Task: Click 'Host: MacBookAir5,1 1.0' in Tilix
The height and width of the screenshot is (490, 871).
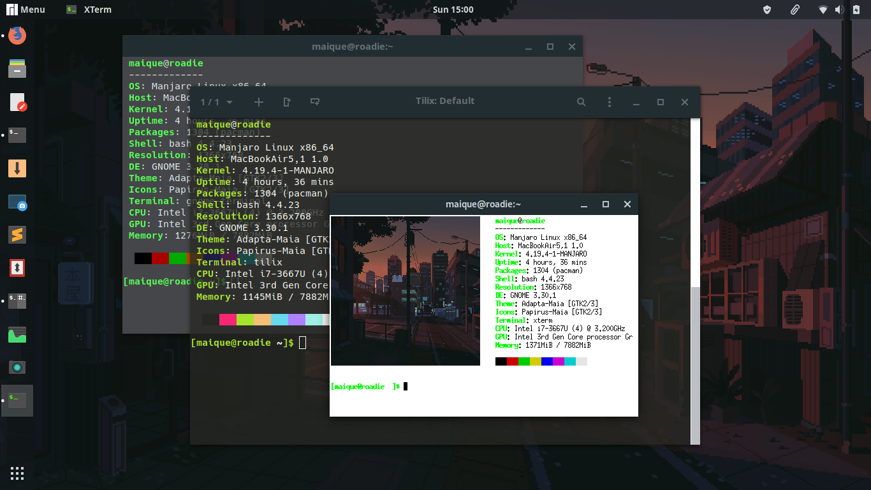Action: pyautogui.click(x=262, y=159)
